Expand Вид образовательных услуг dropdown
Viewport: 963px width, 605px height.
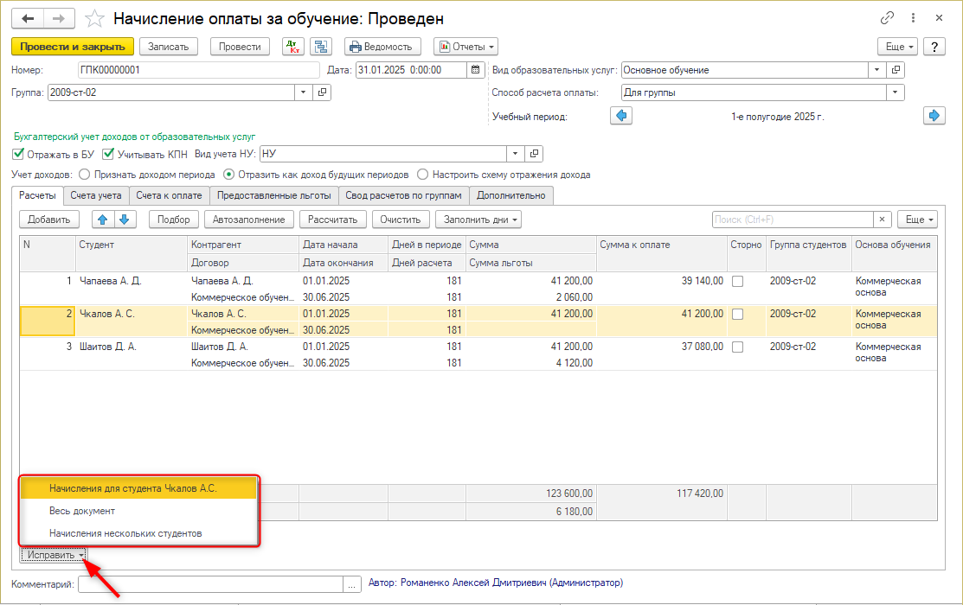(x=877, y=70)
